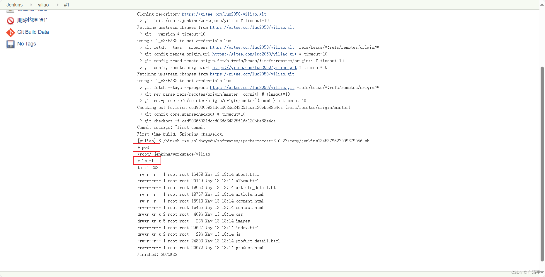
Task: Open the No Tags link
Action: click(x=27, y=44)
